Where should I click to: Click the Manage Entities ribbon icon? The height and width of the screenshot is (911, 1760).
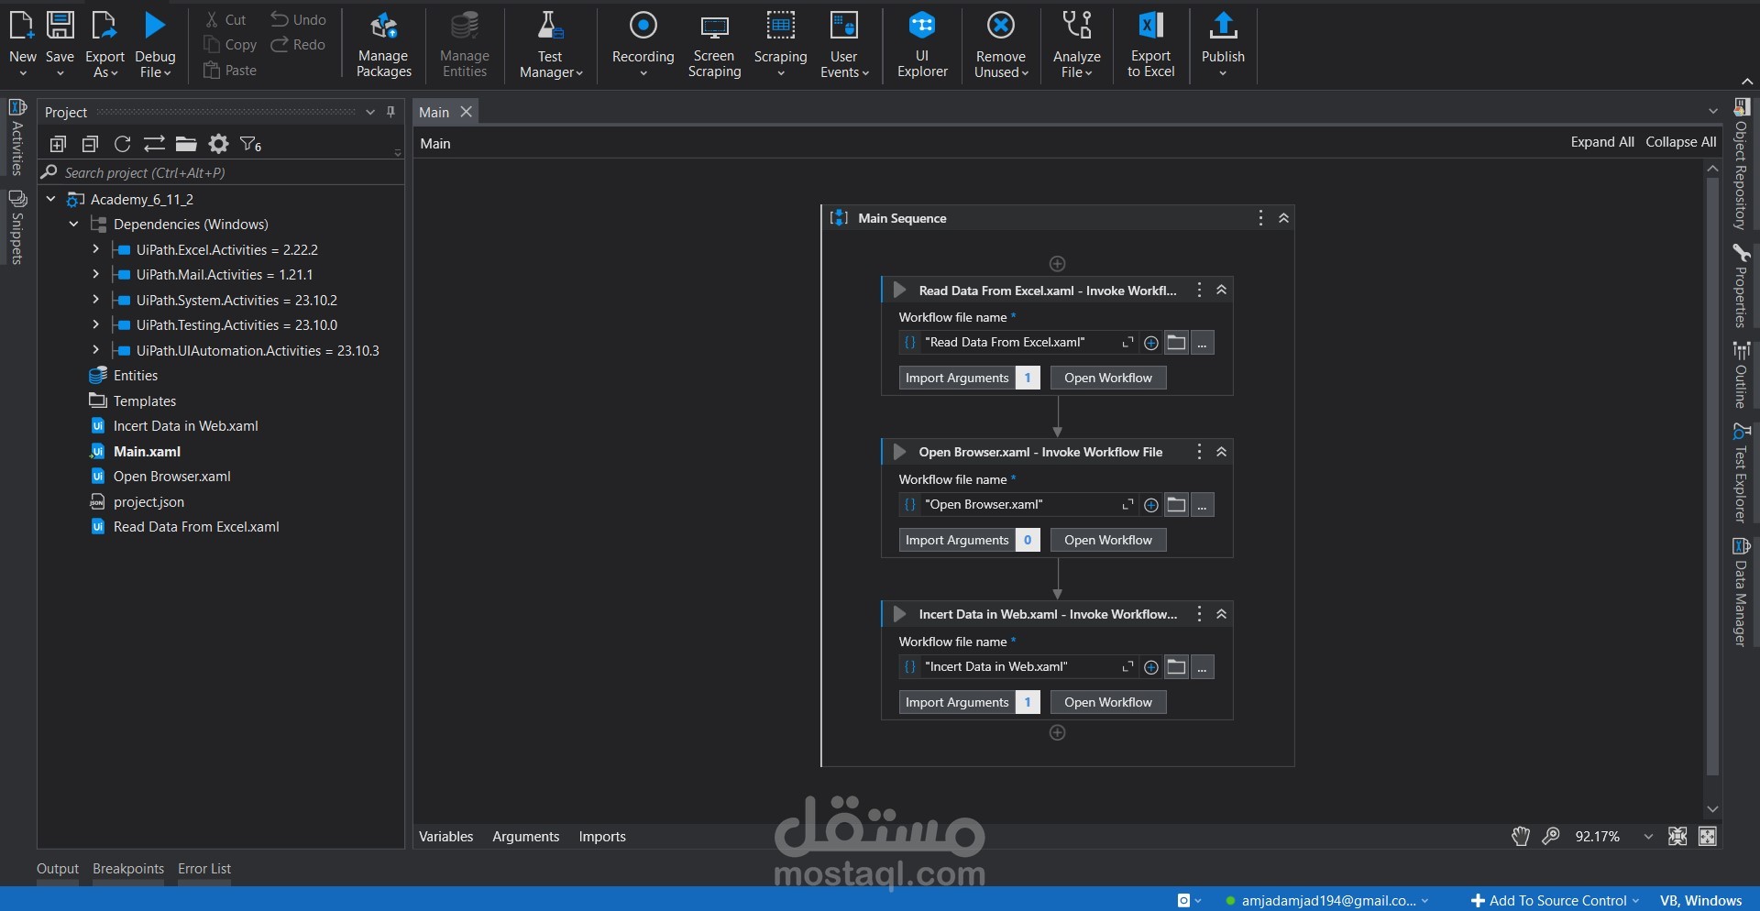tap(465, 26)
